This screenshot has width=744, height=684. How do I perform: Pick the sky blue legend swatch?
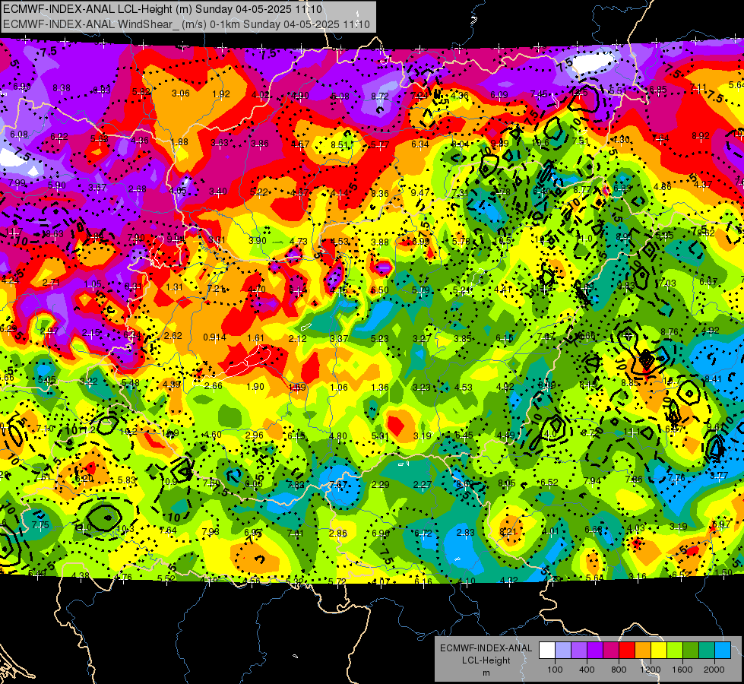723,651
